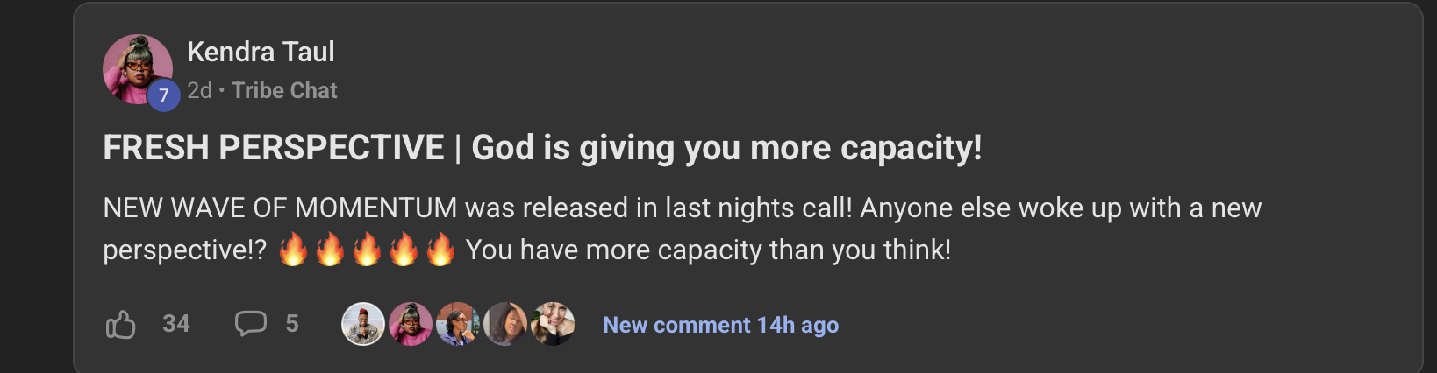The image size is (1437, 373).
Task: Open commenter avatar in front of brick wall
Action: pyautogui.click(x=458, y=324)
